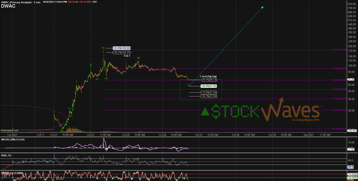Image resolution: width=358 pixels, height=181 pixels.
Task: Select the green (C) wave label
Action: (189, 85)
